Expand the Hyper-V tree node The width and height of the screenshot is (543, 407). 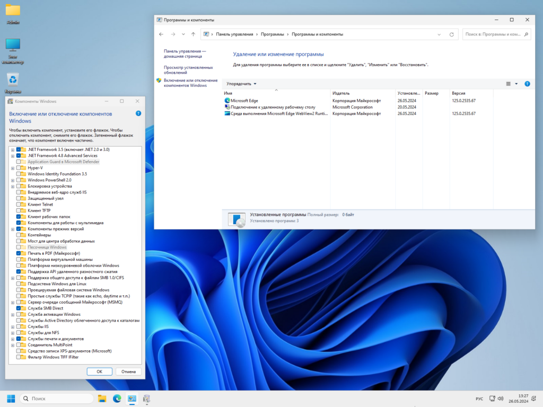pyautogui.click(x=13, y=168)
